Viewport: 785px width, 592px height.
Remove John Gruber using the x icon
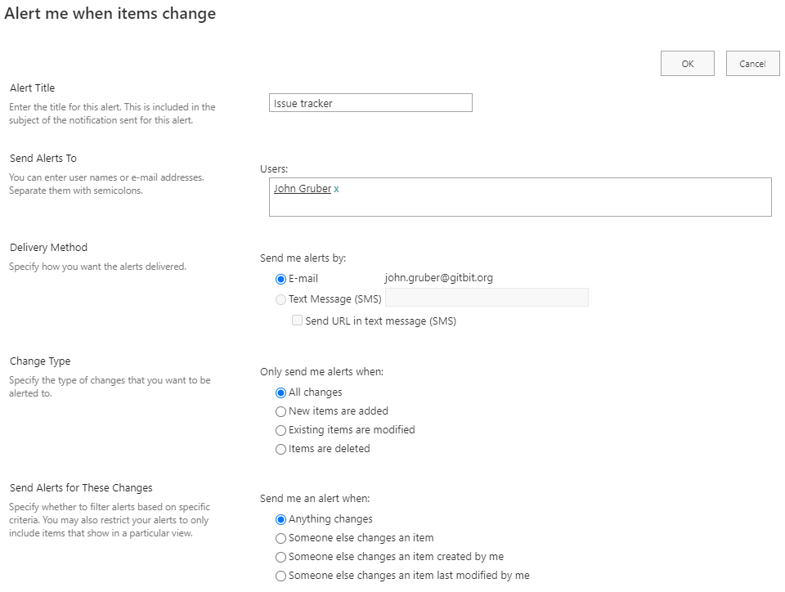point(336,189)
